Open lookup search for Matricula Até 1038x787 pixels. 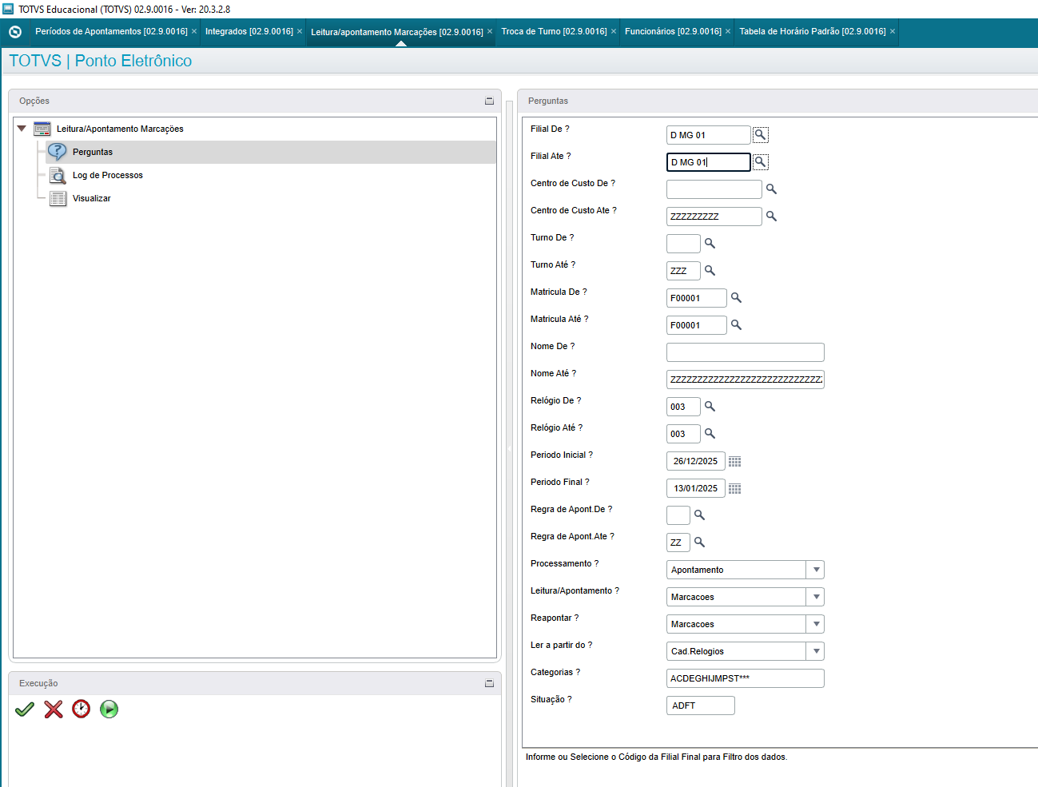(736, 325)
